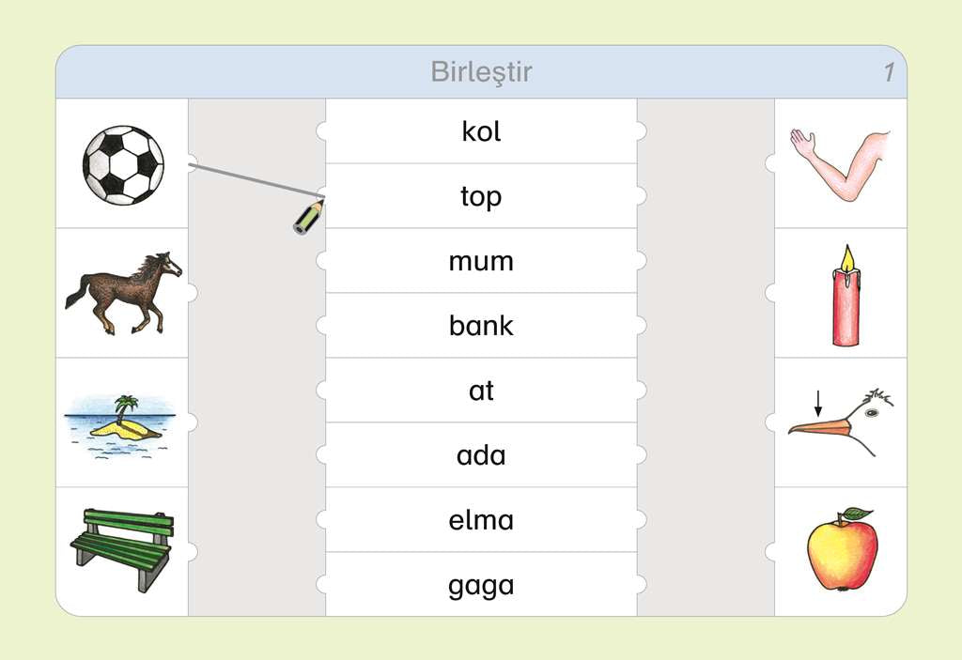This screenshot has height=660, width=962.
Task: Select the word "kol"
Action: tap(481, 131)
